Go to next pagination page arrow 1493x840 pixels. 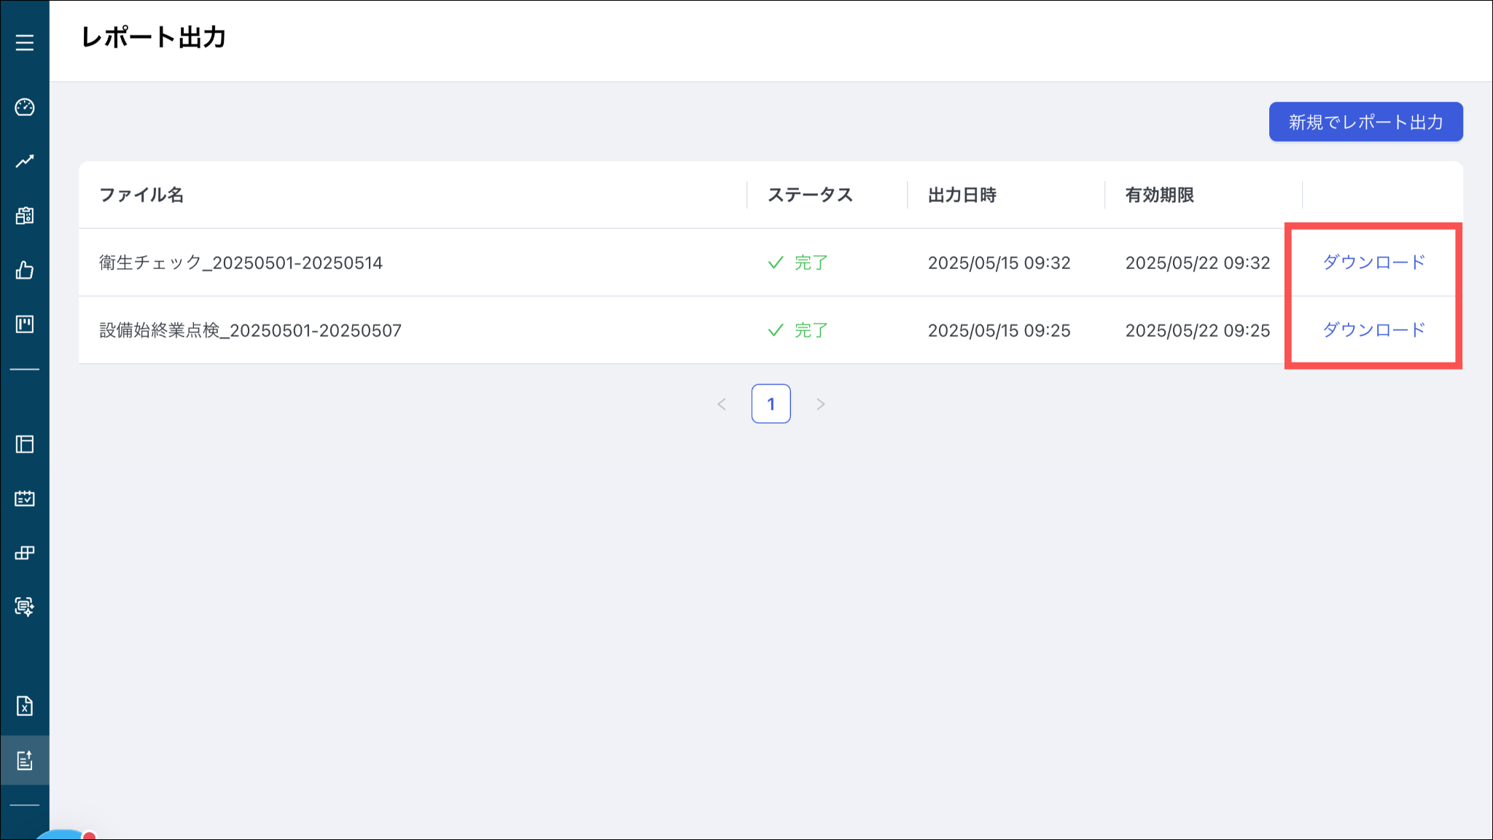coord(821,404)
